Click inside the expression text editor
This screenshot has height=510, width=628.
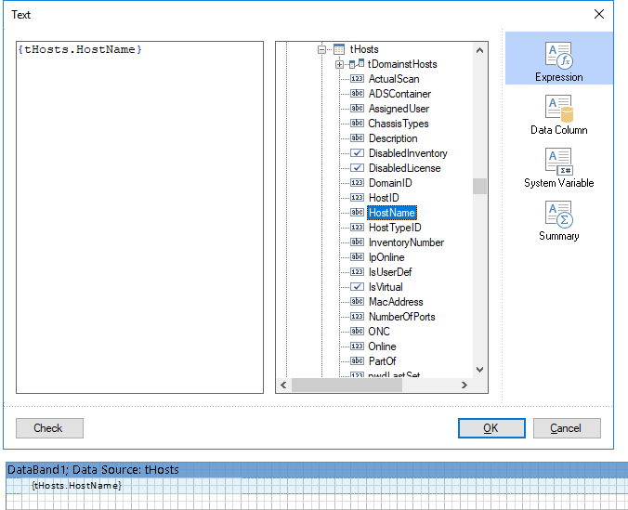[139, 217]
